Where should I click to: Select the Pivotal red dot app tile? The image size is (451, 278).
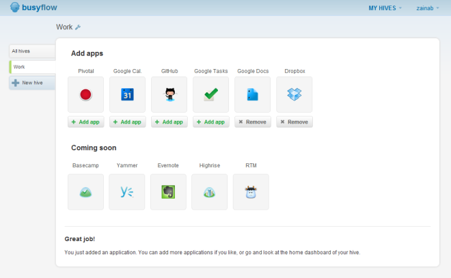tap(85, 94)
